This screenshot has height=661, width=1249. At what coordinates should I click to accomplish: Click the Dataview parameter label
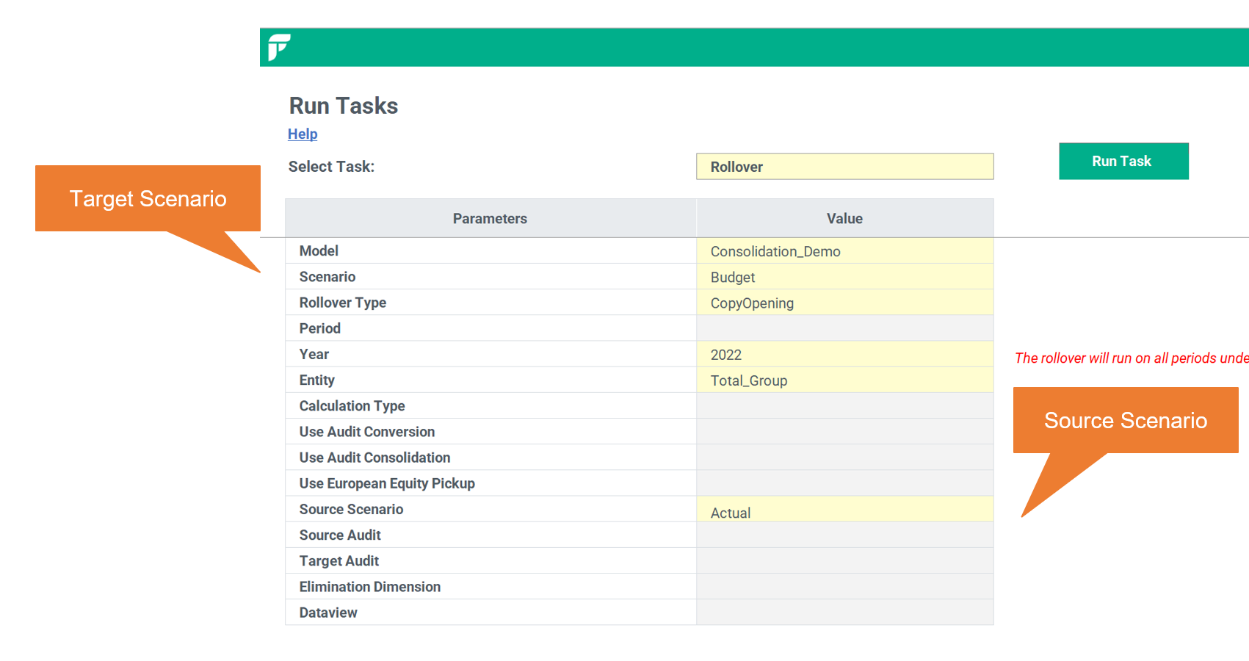tap(328, 613)
